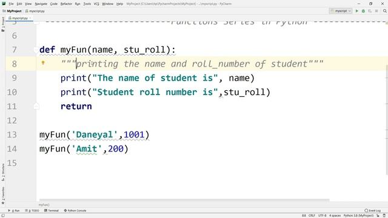
Task: Change the 4 spaces indent setting
Action: point(335,216)
